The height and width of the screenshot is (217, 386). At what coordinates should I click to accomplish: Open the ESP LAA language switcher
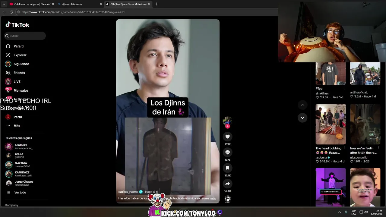(353, 212)
